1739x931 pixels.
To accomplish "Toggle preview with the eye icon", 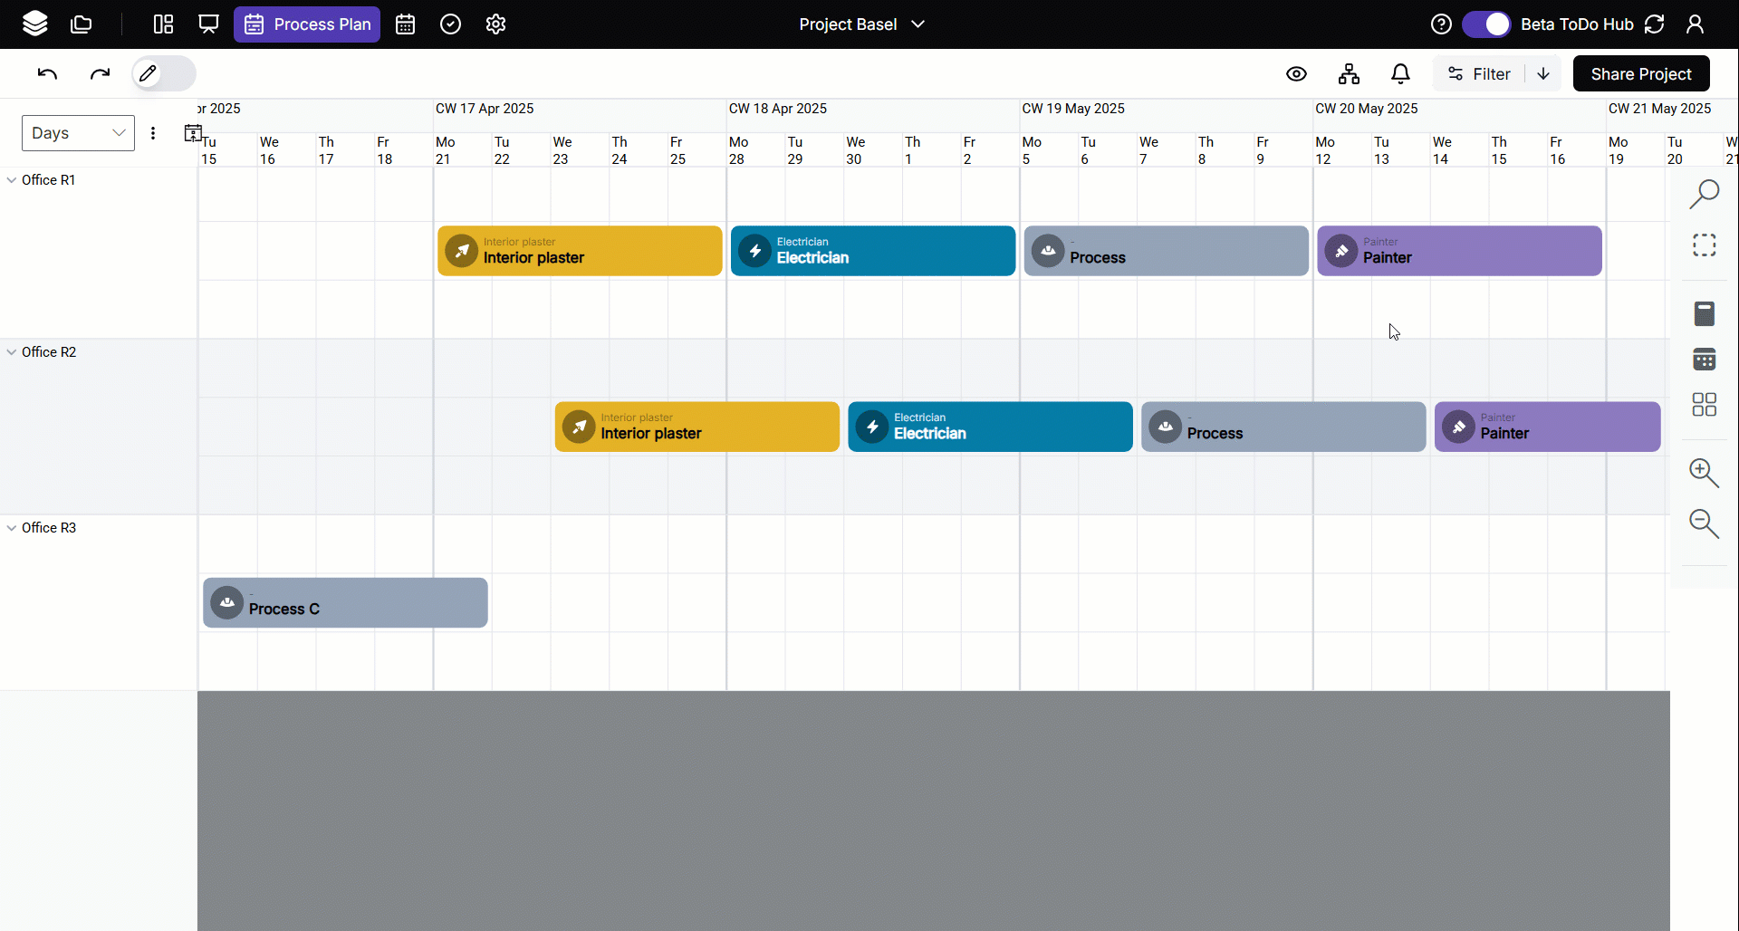I will click(x=1296, y=73).
